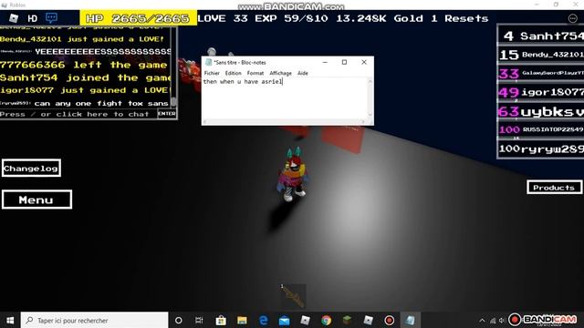This screenshot has width=584, height=328.
Task: Click the '1 Resets' counter
Action: 460,18
